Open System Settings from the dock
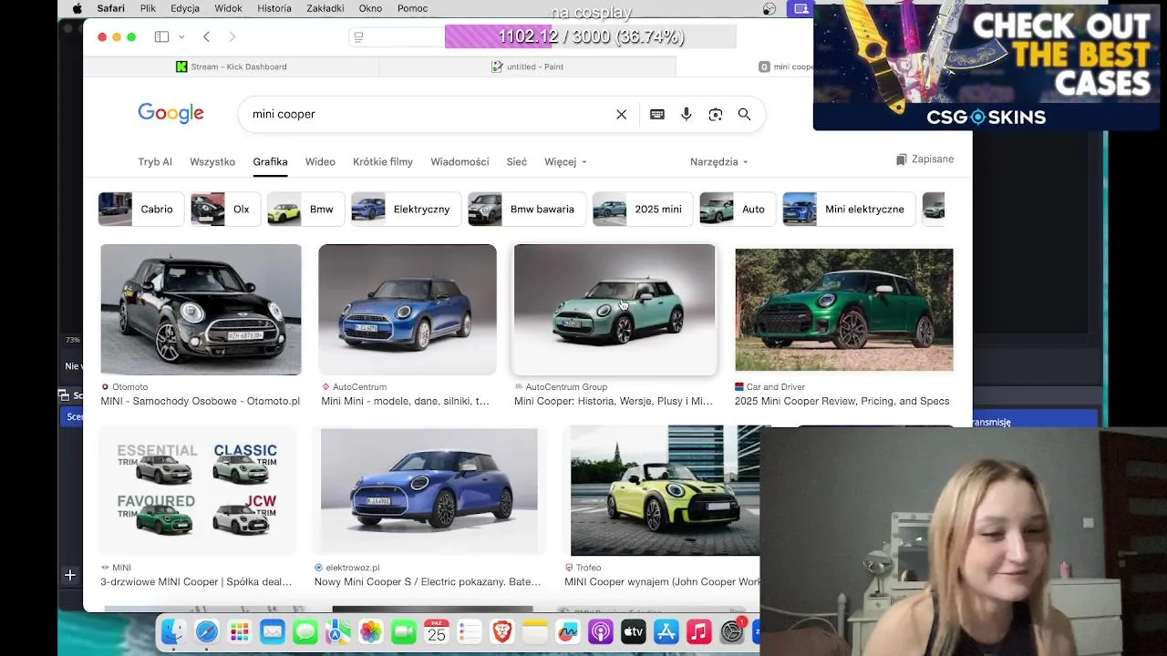The image size is (1167, 656). 732,631
